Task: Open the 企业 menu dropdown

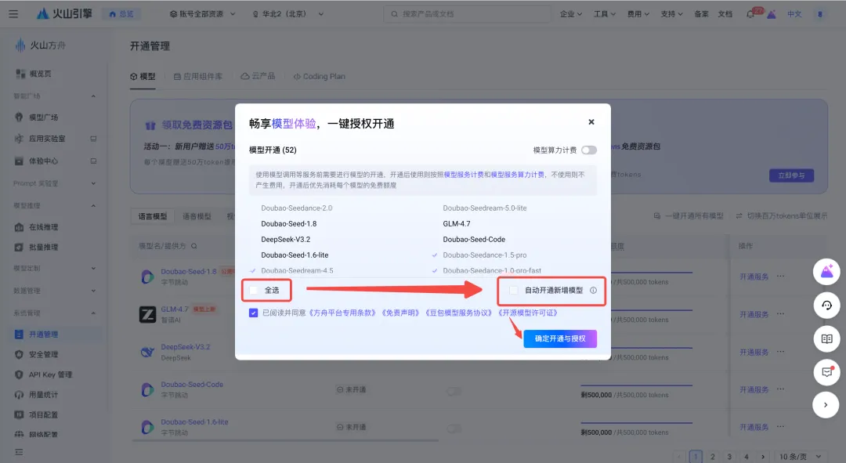Action: click(571, 14)
